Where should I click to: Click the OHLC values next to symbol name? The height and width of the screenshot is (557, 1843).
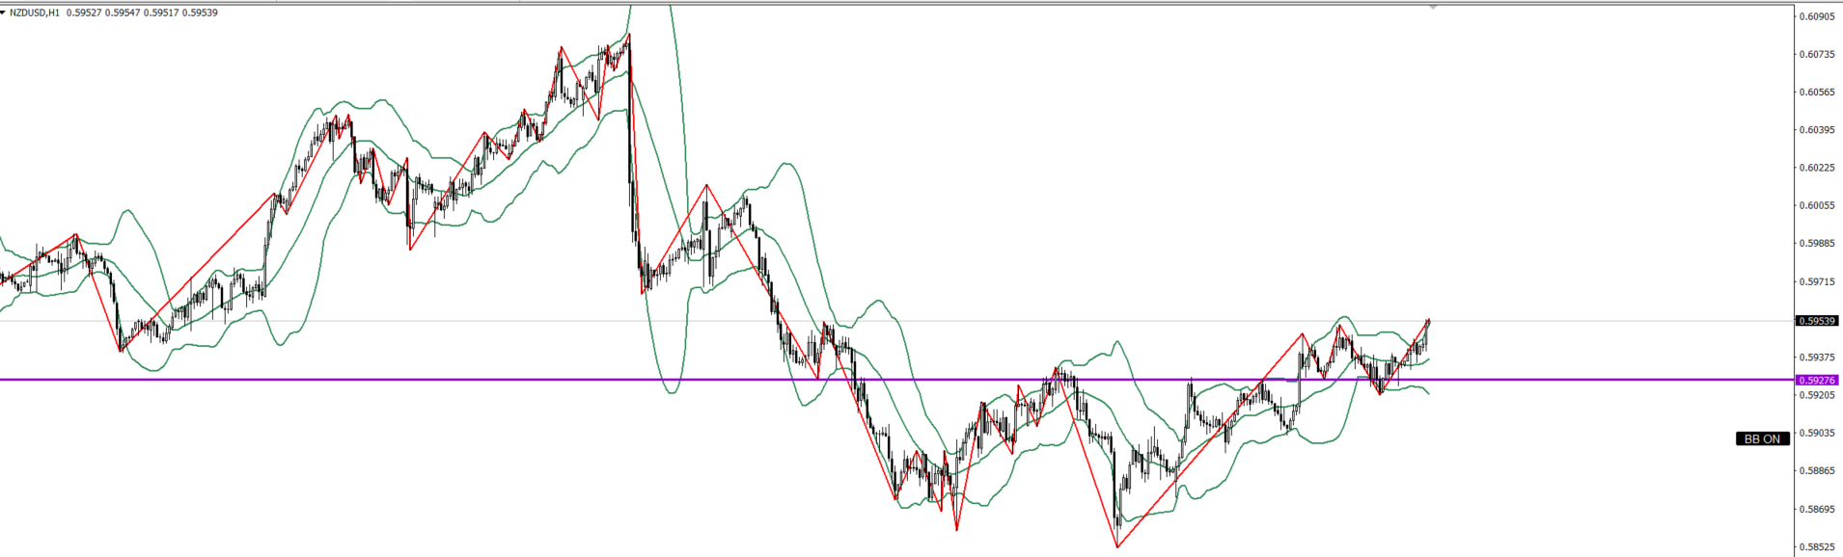(142, 13)
